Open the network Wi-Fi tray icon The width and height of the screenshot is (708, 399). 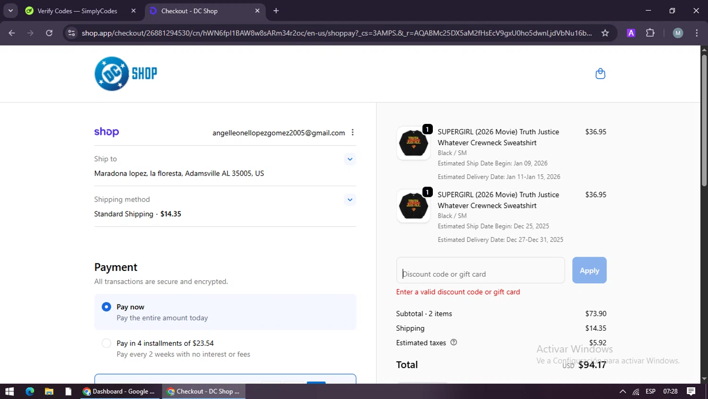636,391
